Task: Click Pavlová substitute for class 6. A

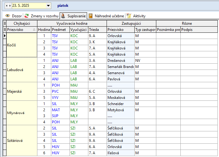Action: coord(120,79)
